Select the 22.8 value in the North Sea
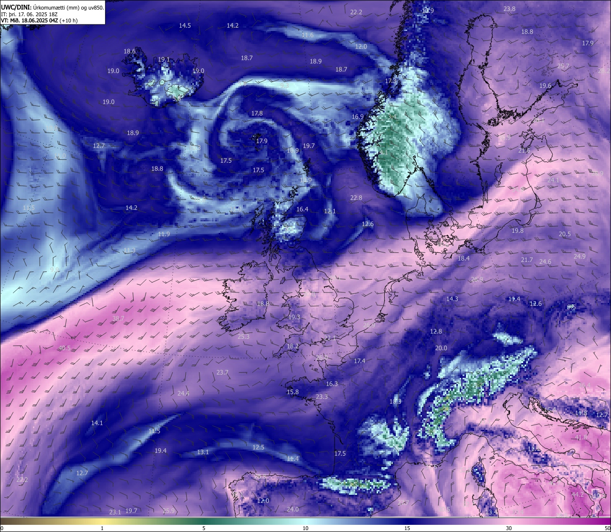611x532 pixels. [x=356, y=198]
